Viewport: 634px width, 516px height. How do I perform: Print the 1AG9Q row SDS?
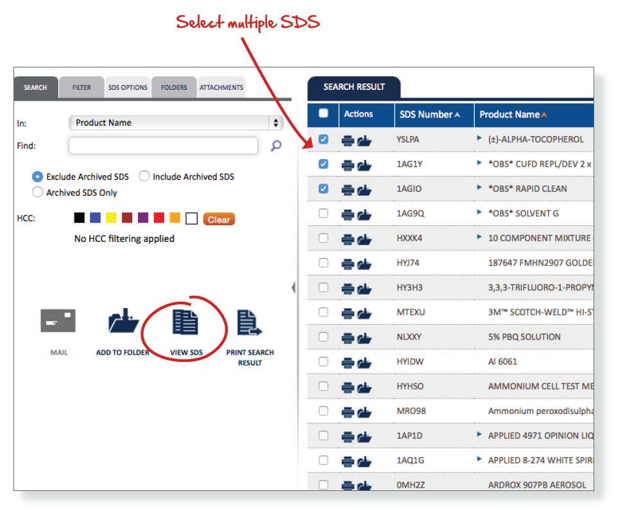[x=348, y=215]
